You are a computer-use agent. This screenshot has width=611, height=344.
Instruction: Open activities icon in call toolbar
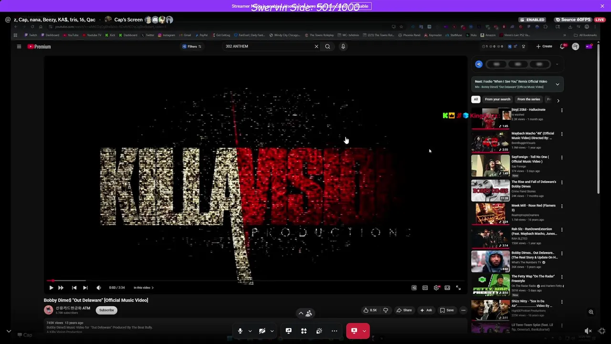[x=304, y=331]
